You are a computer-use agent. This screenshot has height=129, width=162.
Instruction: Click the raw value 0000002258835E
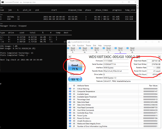pyautogui.click(x=150, y=105)
